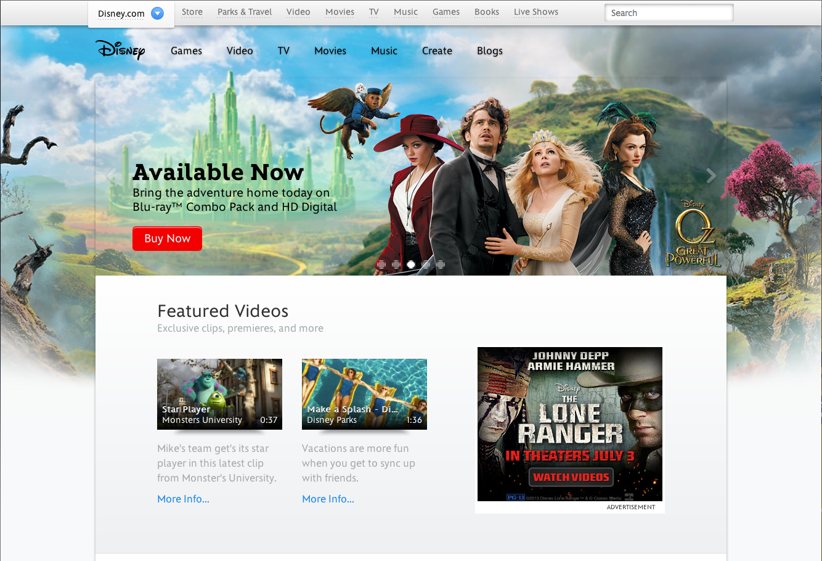Open Live Shows in the top bar
The width and height of the screenshot is (822, 561).
pyautogui.click(x=536, y=12)
